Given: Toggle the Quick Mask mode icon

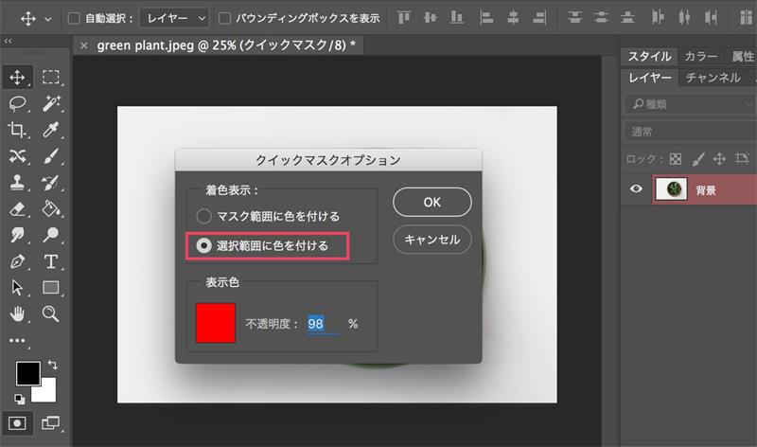Looking at the screenshot, I should (18, 421).
